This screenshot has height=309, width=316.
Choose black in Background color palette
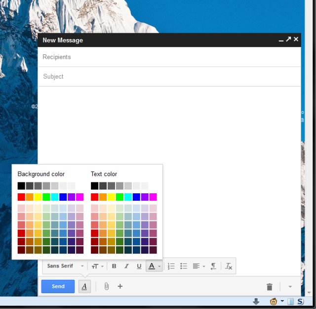(21, 186)
